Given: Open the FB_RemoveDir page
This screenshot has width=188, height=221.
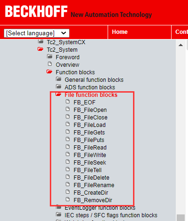Looking at the screenshot, I should pyautogui.click(x=93, y=200).
